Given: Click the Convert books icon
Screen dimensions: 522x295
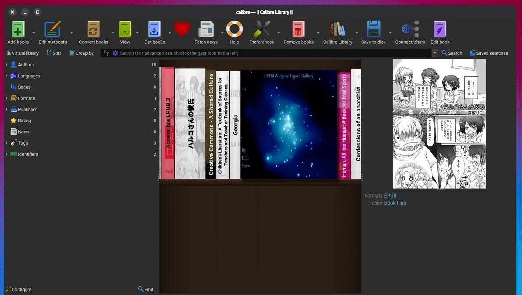Looking at the screenshot, I should click(93, 29).
